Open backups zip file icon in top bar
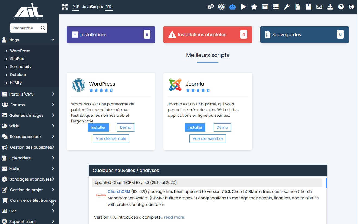Image resolution: width=358 pixels, height=224 pixels. [x=297, y=7]
